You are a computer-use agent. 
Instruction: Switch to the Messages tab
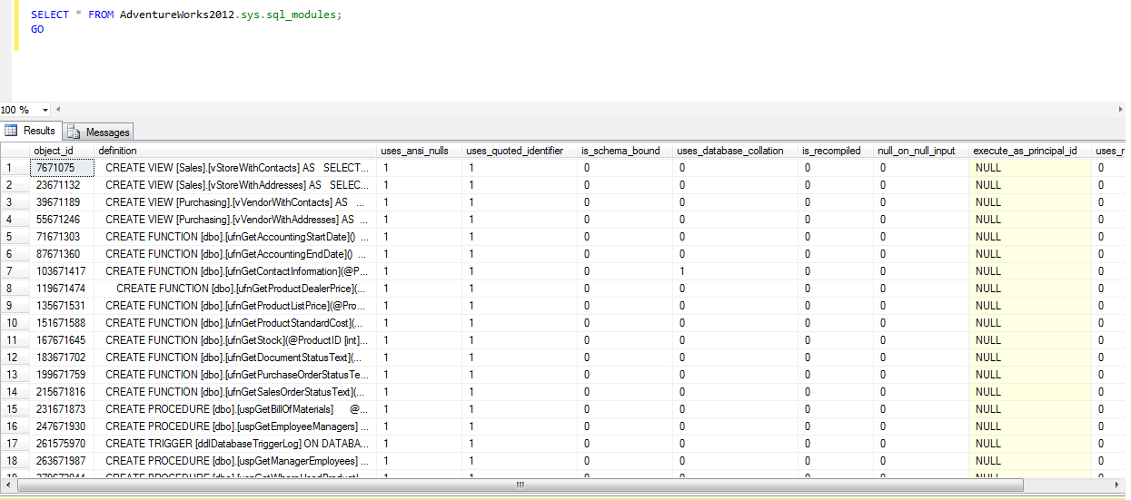coord(99,132)
